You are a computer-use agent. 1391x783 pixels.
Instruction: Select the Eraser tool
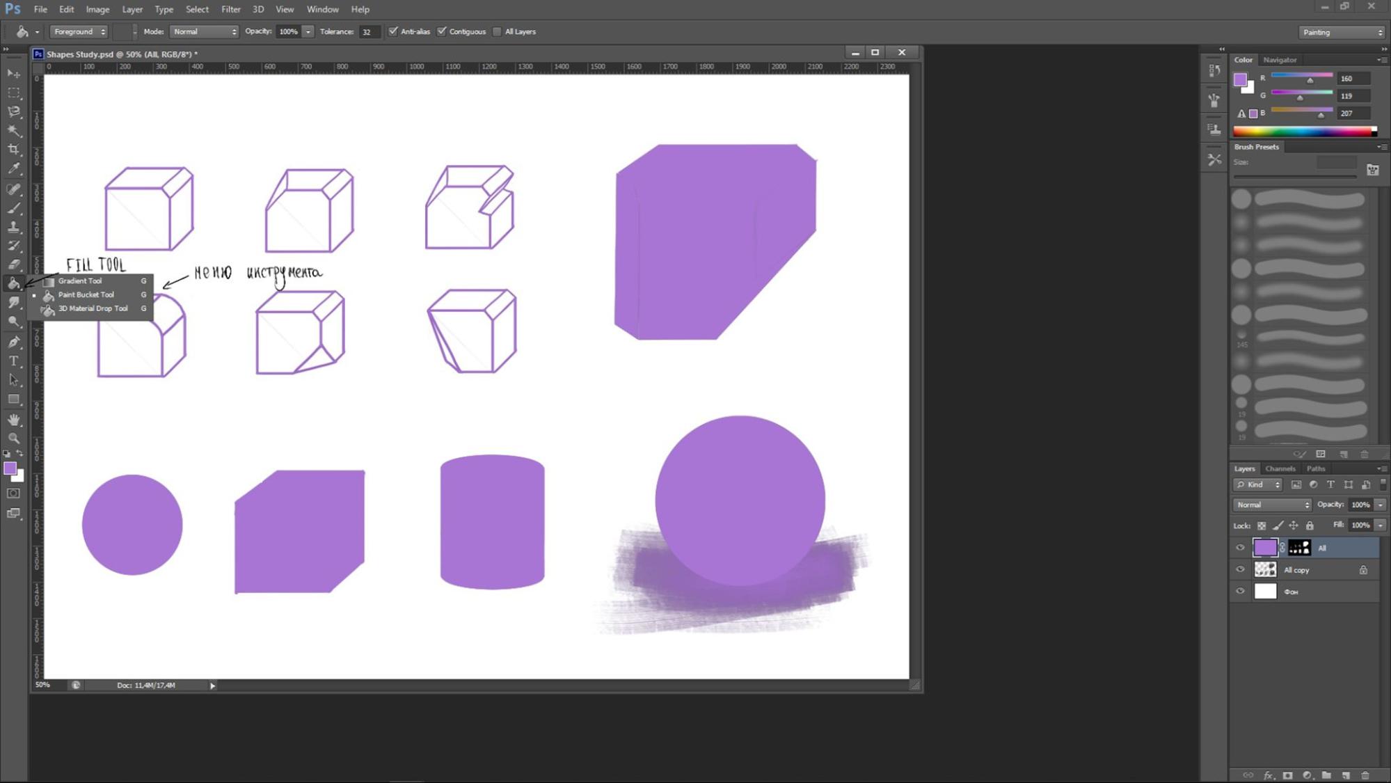point(14,264)
